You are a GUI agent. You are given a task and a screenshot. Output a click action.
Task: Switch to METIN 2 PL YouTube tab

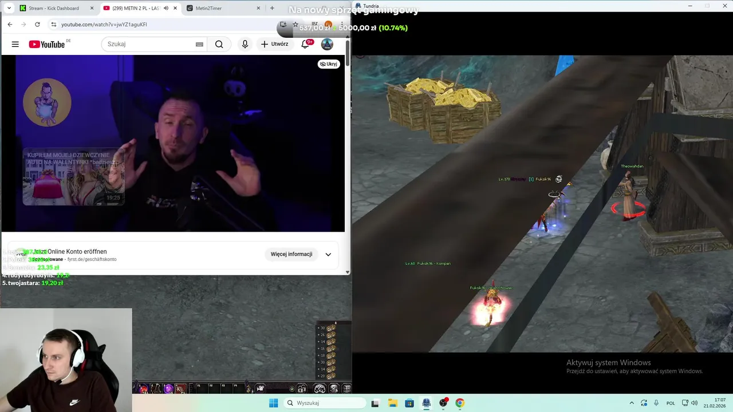(140, 8)
